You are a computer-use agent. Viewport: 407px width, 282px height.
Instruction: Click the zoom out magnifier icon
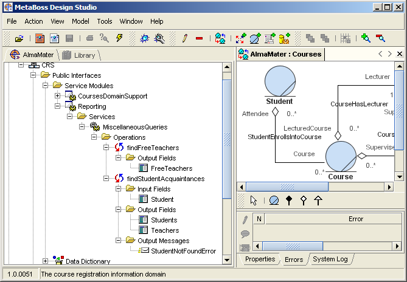coord(380,38)
